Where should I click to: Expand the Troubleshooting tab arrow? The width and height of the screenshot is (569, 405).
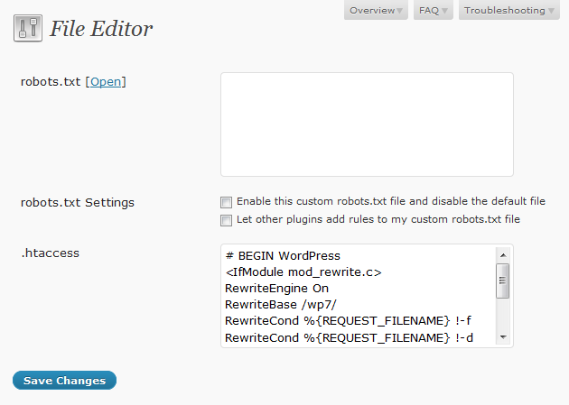[551, 12]
